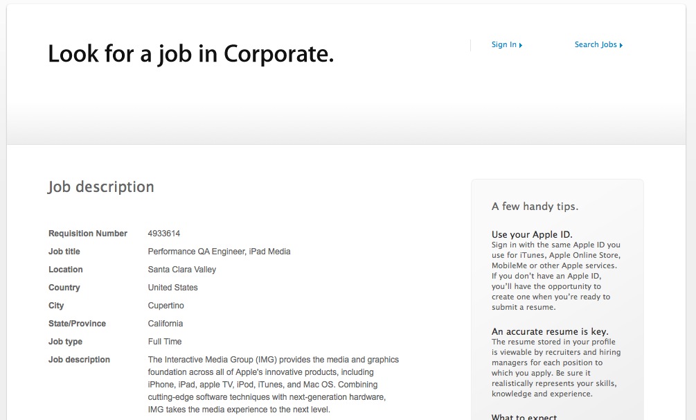This screenshot has width=696, height=420.
Task: Click the 'Job description' section heading
Action: [x=101, y=187]
